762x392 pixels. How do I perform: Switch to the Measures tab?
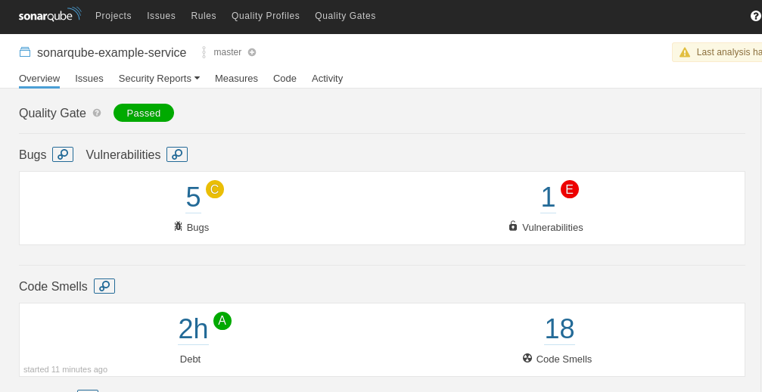click(x=236, y=78)
